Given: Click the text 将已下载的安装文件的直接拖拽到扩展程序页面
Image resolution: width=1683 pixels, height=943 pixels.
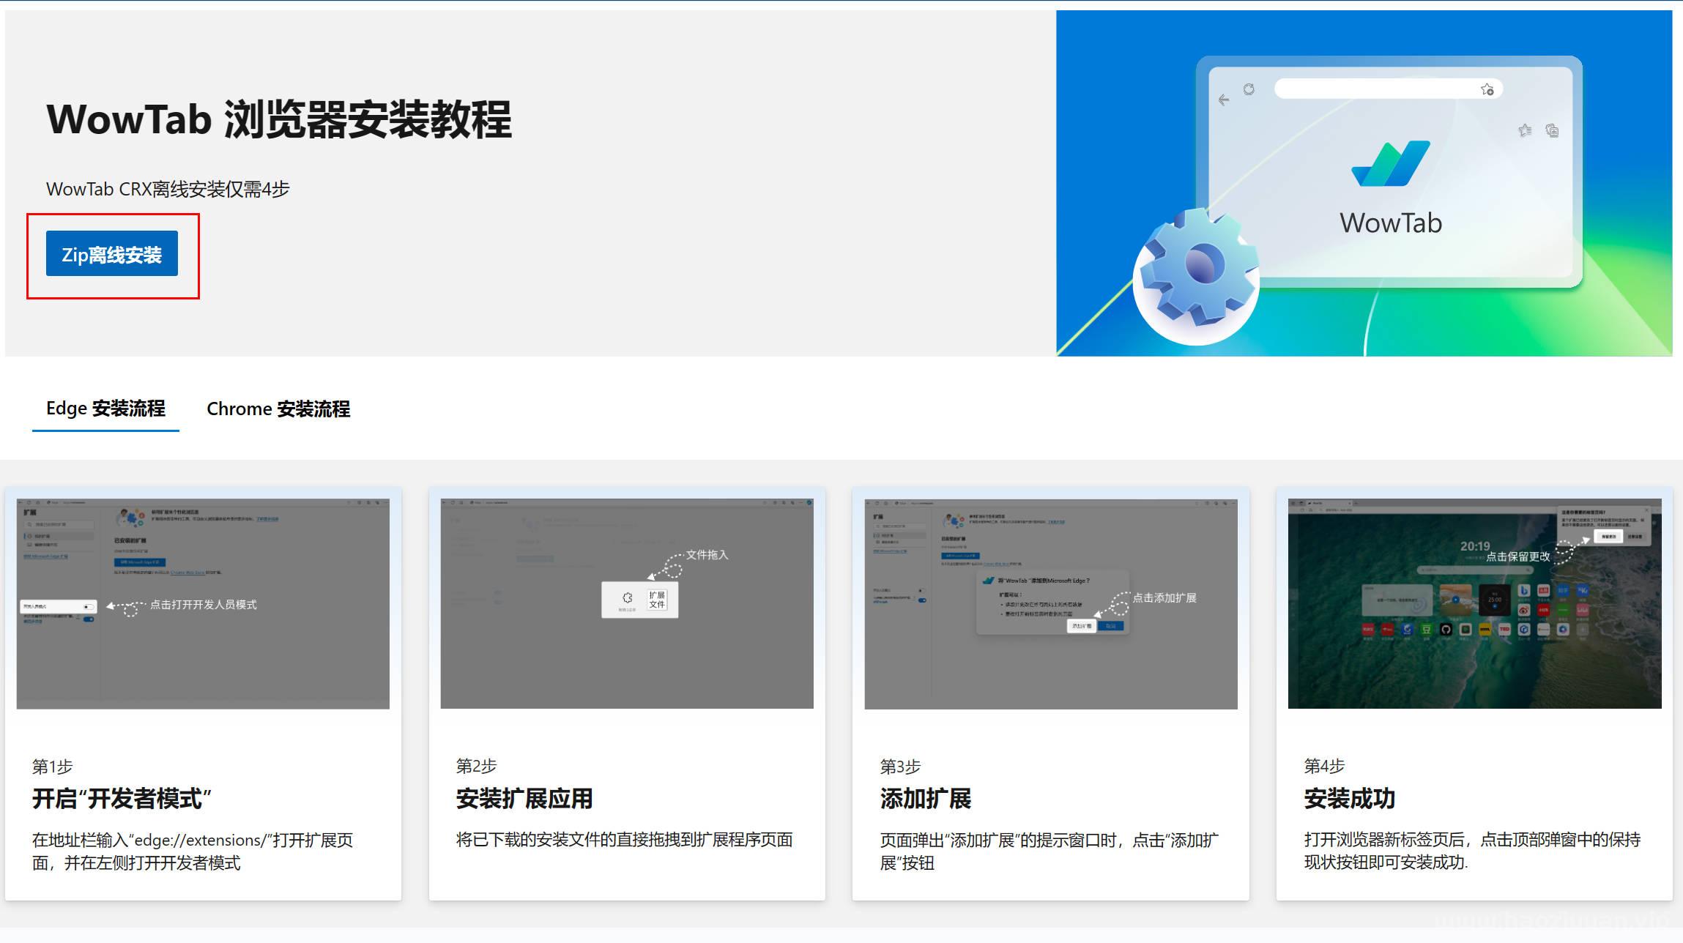Looking at the screenshot, I should tap(625, 840).
